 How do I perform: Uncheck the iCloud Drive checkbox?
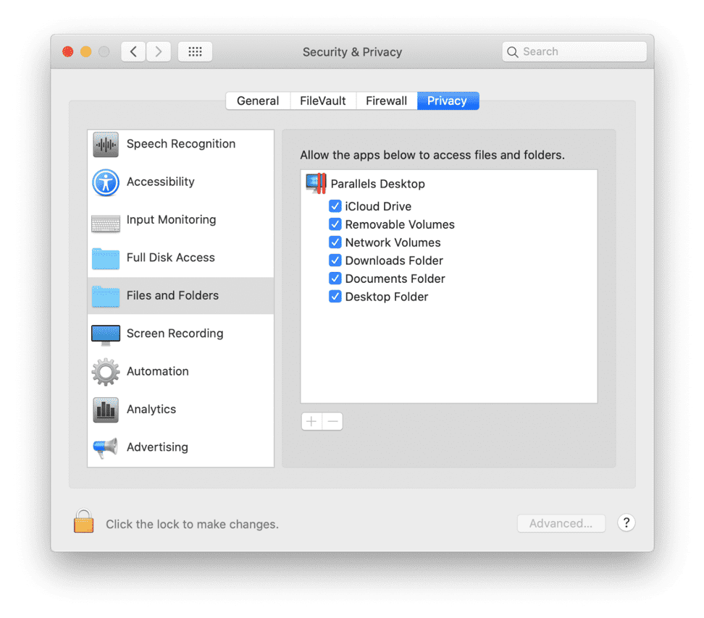(335, 206)
